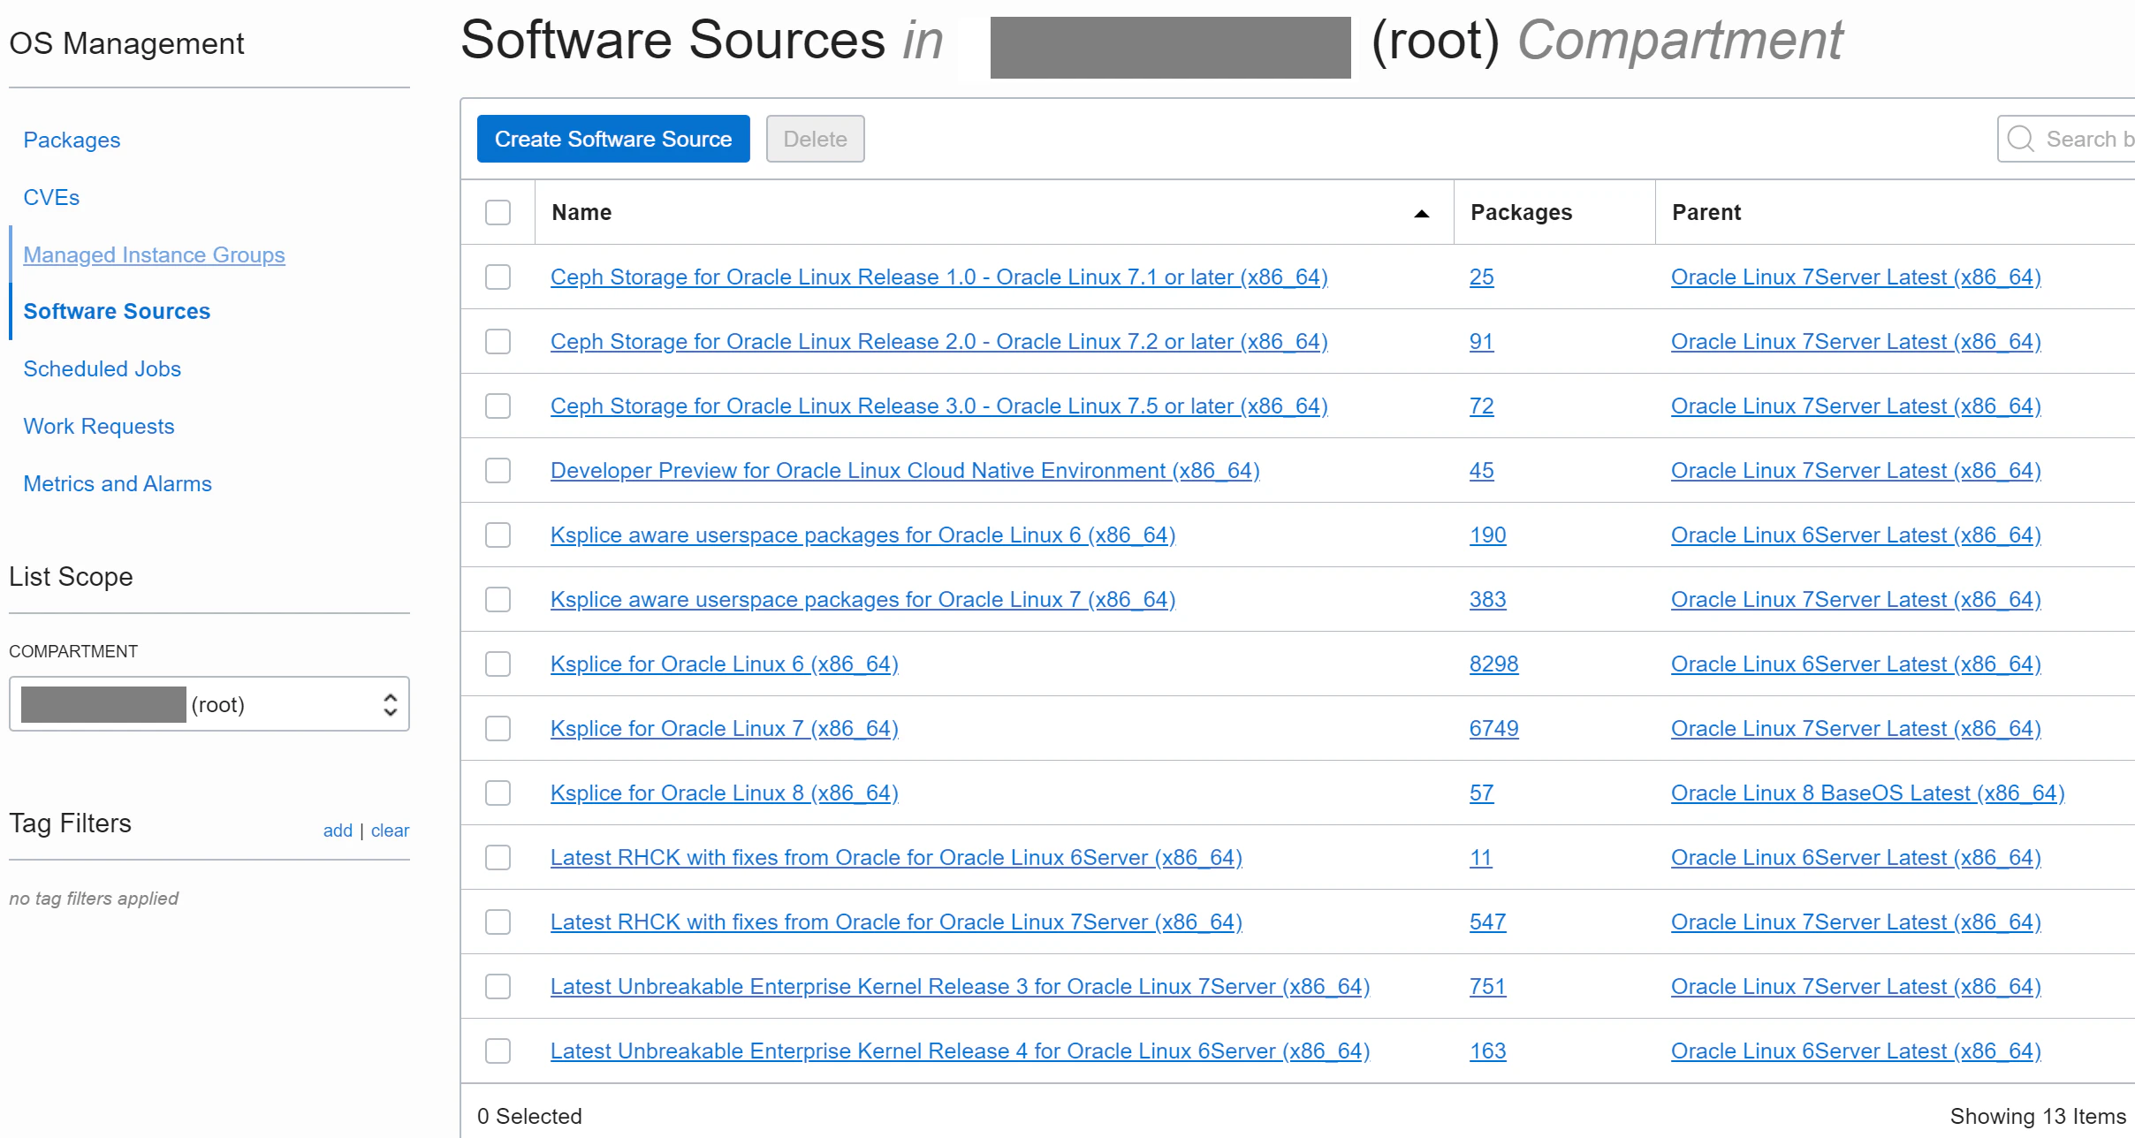The image size is (2135, 1138).
Task: Open Unbreakable Enterprise Kernel Release 3 source
Action: 960,986
